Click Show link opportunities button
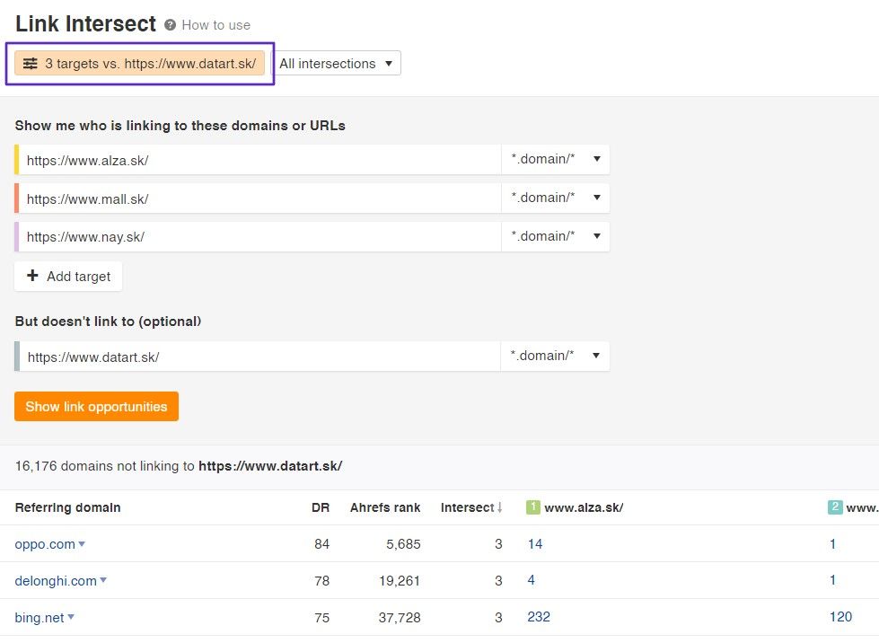 click(x=96, y=407)
